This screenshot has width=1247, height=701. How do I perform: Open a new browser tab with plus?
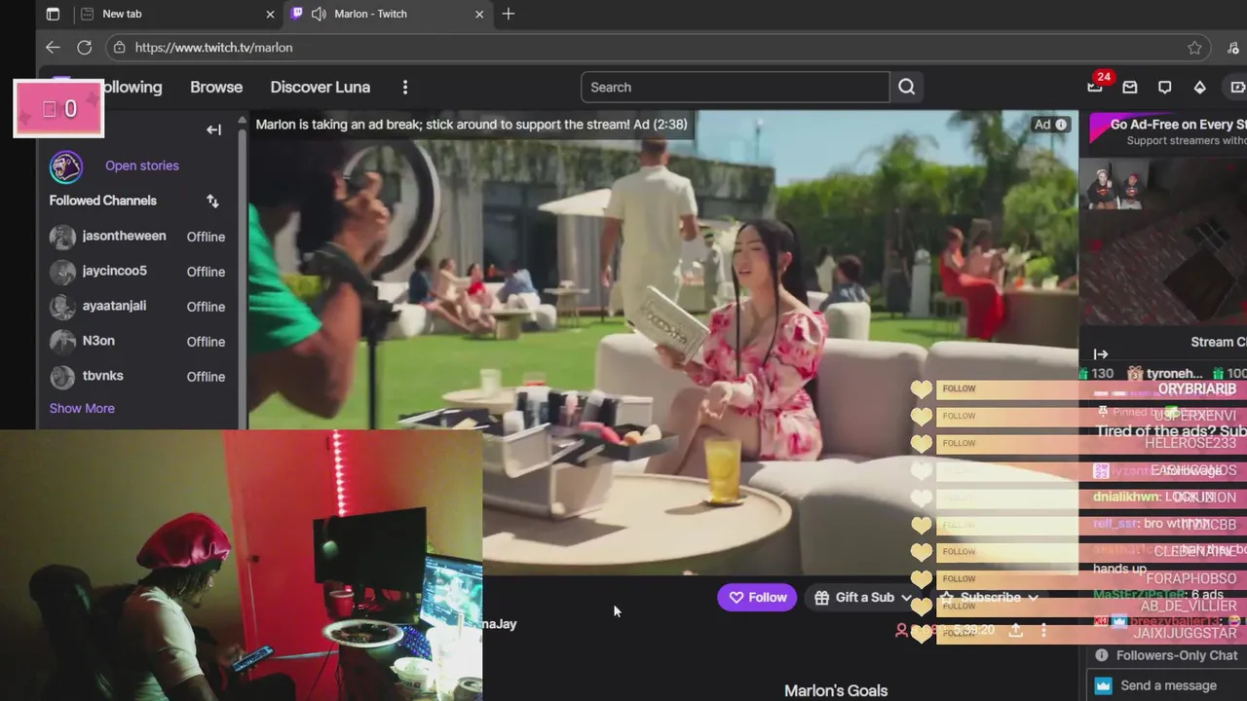[x=509, y=14]
